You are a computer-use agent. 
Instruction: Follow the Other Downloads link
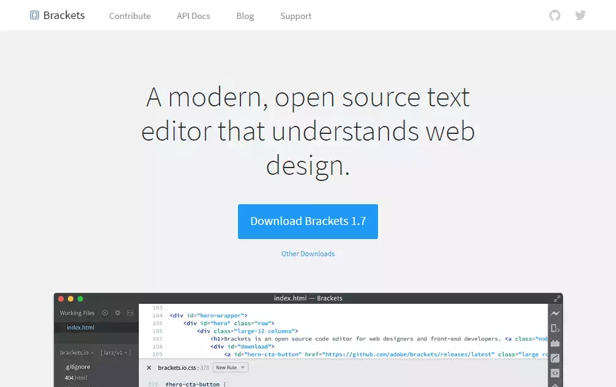[x=308, y=254]
